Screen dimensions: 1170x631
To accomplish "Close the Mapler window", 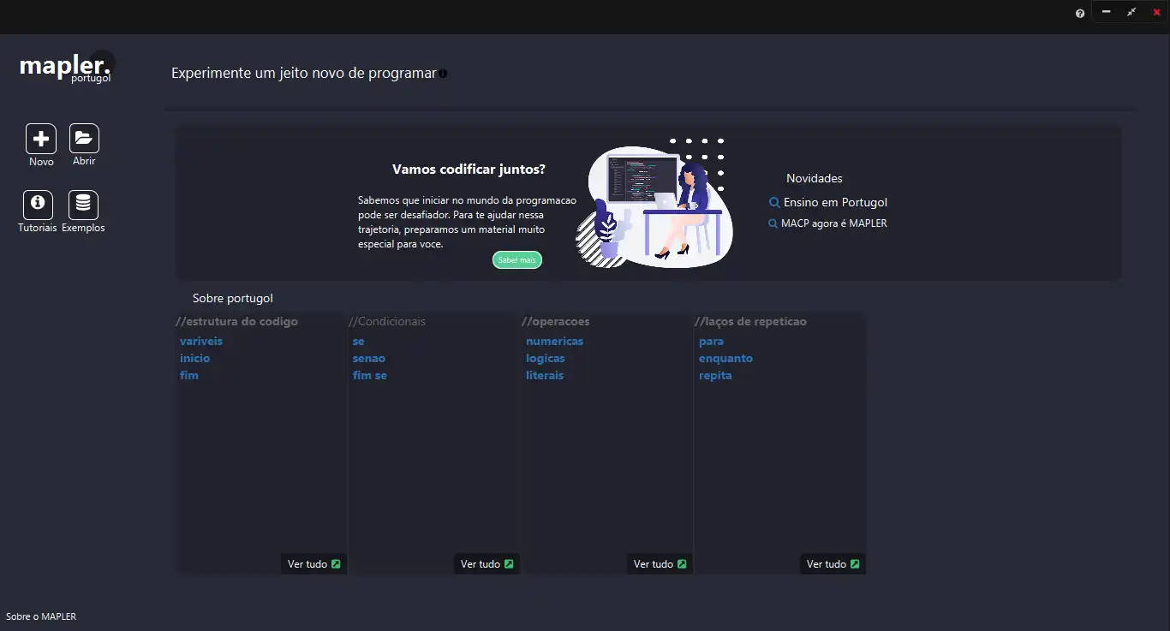I will coord(1156,12).
